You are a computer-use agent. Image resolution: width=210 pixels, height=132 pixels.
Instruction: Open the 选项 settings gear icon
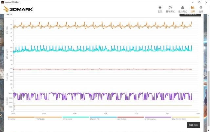(201, 9)
